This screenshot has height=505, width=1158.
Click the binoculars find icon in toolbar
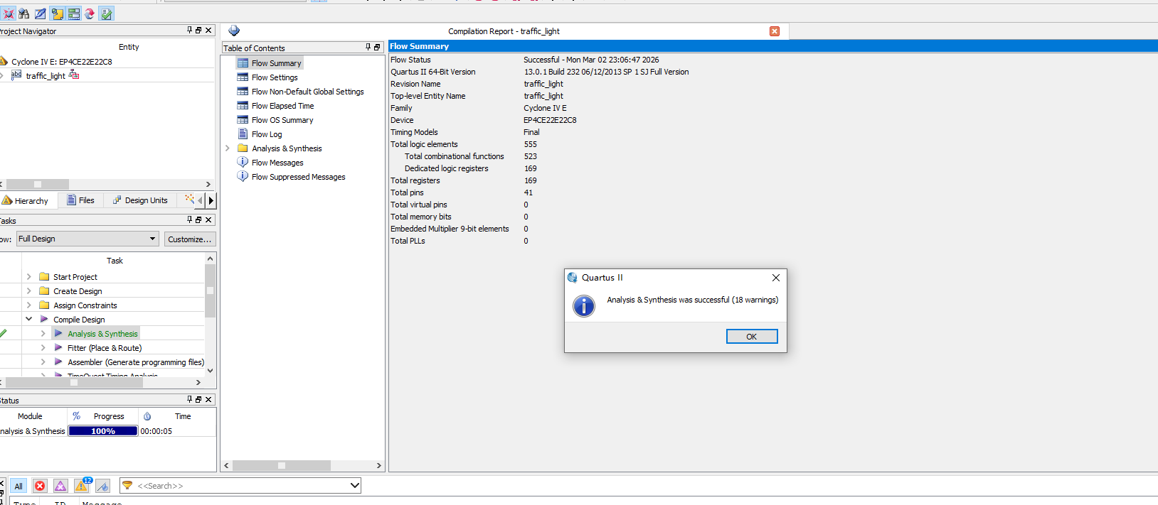coord(24,13)
